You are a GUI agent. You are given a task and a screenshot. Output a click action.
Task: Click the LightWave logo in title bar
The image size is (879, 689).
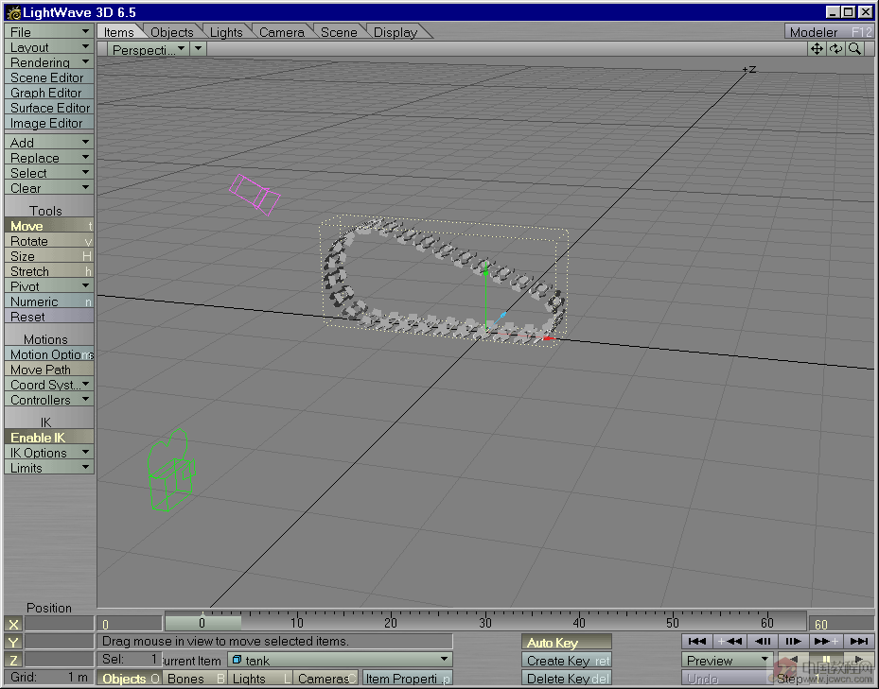click(13, 12)
